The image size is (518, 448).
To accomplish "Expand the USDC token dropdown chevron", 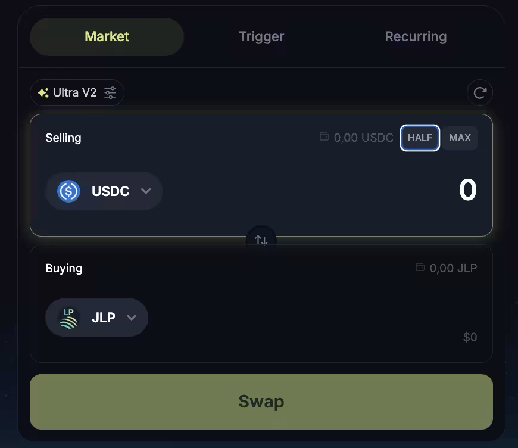I will click(146, 191).
